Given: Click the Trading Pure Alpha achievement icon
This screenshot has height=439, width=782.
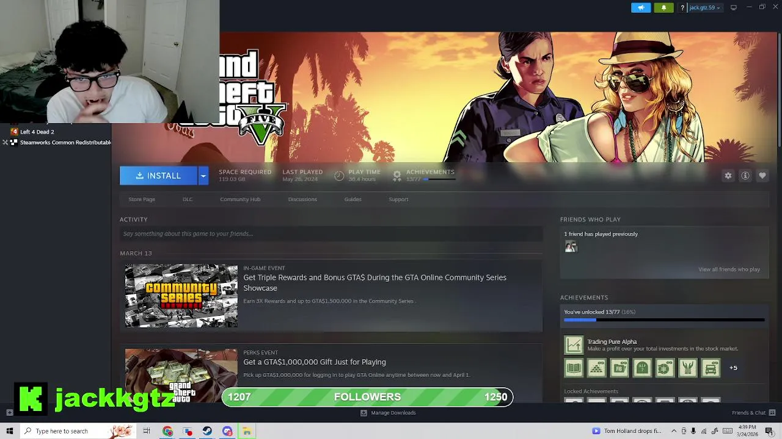Looking at the screenshot, I should click(x=574, y=345).
